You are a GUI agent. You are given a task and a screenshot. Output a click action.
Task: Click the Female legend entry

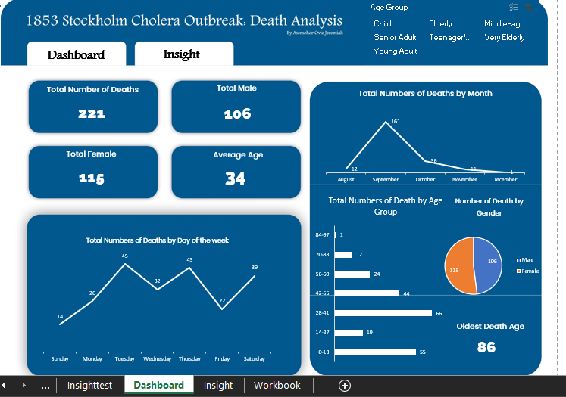tap(528, 271)
